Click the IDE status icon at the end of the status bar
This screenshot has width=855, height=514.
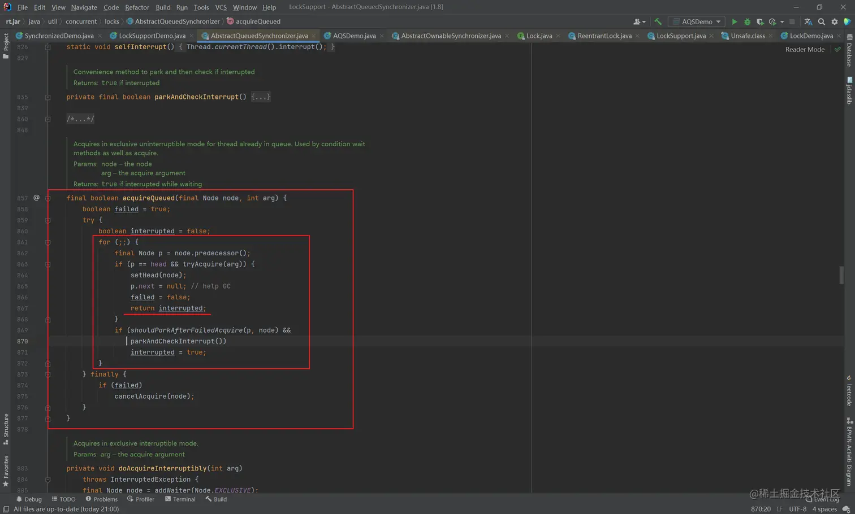(847, 509)
